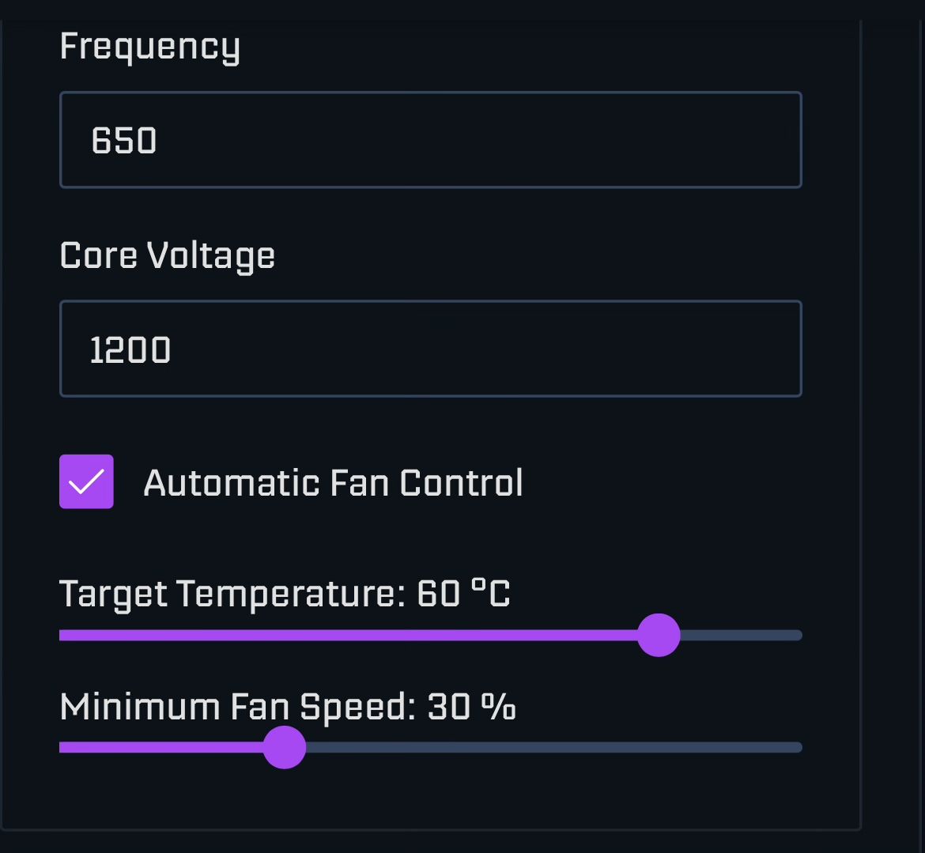Click the Core Voltage label
The width and height of the screenshot is (925, 853).
coord(168,256)
